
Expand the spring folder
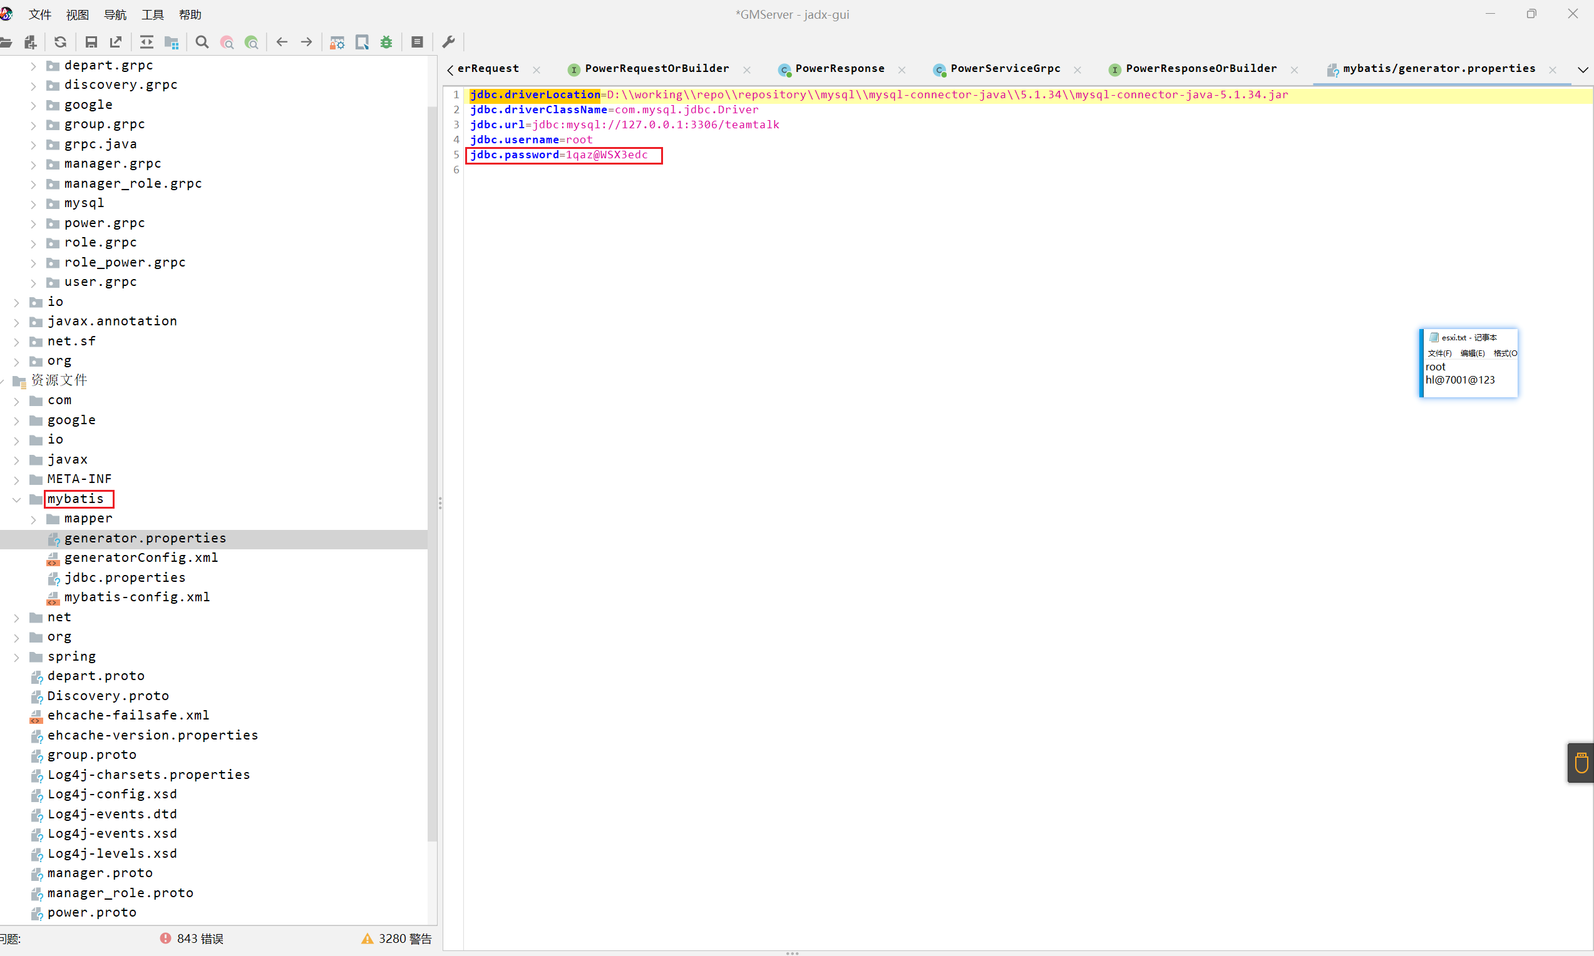tap(17, 657)
